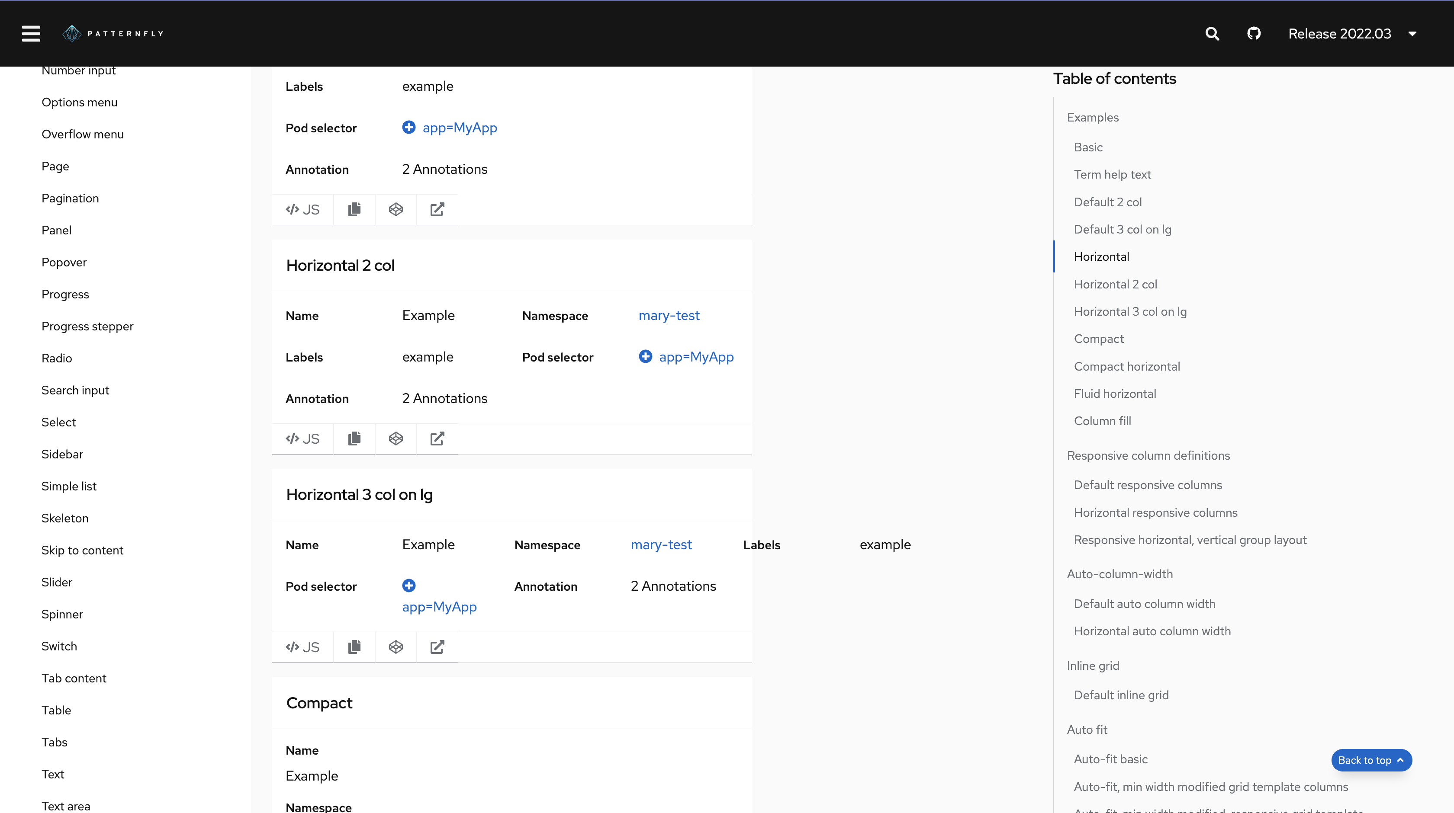Viewport: 1454px width, 813px height.
Task: Jump to Compact horizontal in table of contents
Action: (x=1126, y=366)
